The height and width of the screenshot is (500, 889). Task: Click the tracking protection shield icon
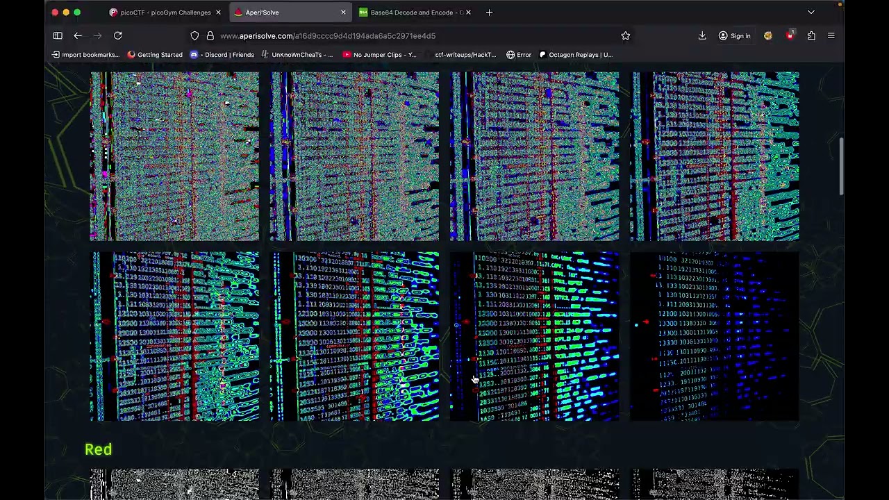coord(194,35)
